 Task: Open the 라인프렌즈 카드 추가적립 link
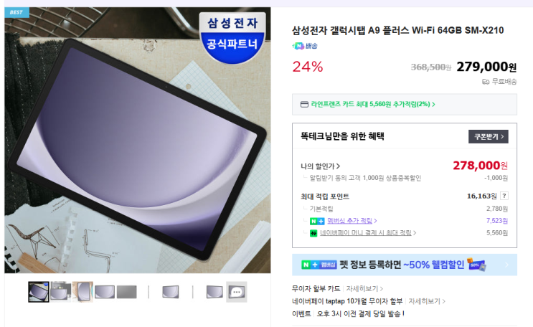[373, 104]
